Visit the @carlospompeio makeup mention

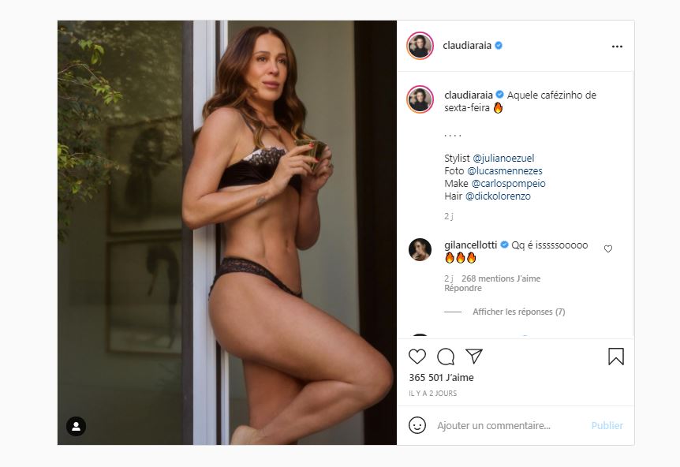click(508, 184)
